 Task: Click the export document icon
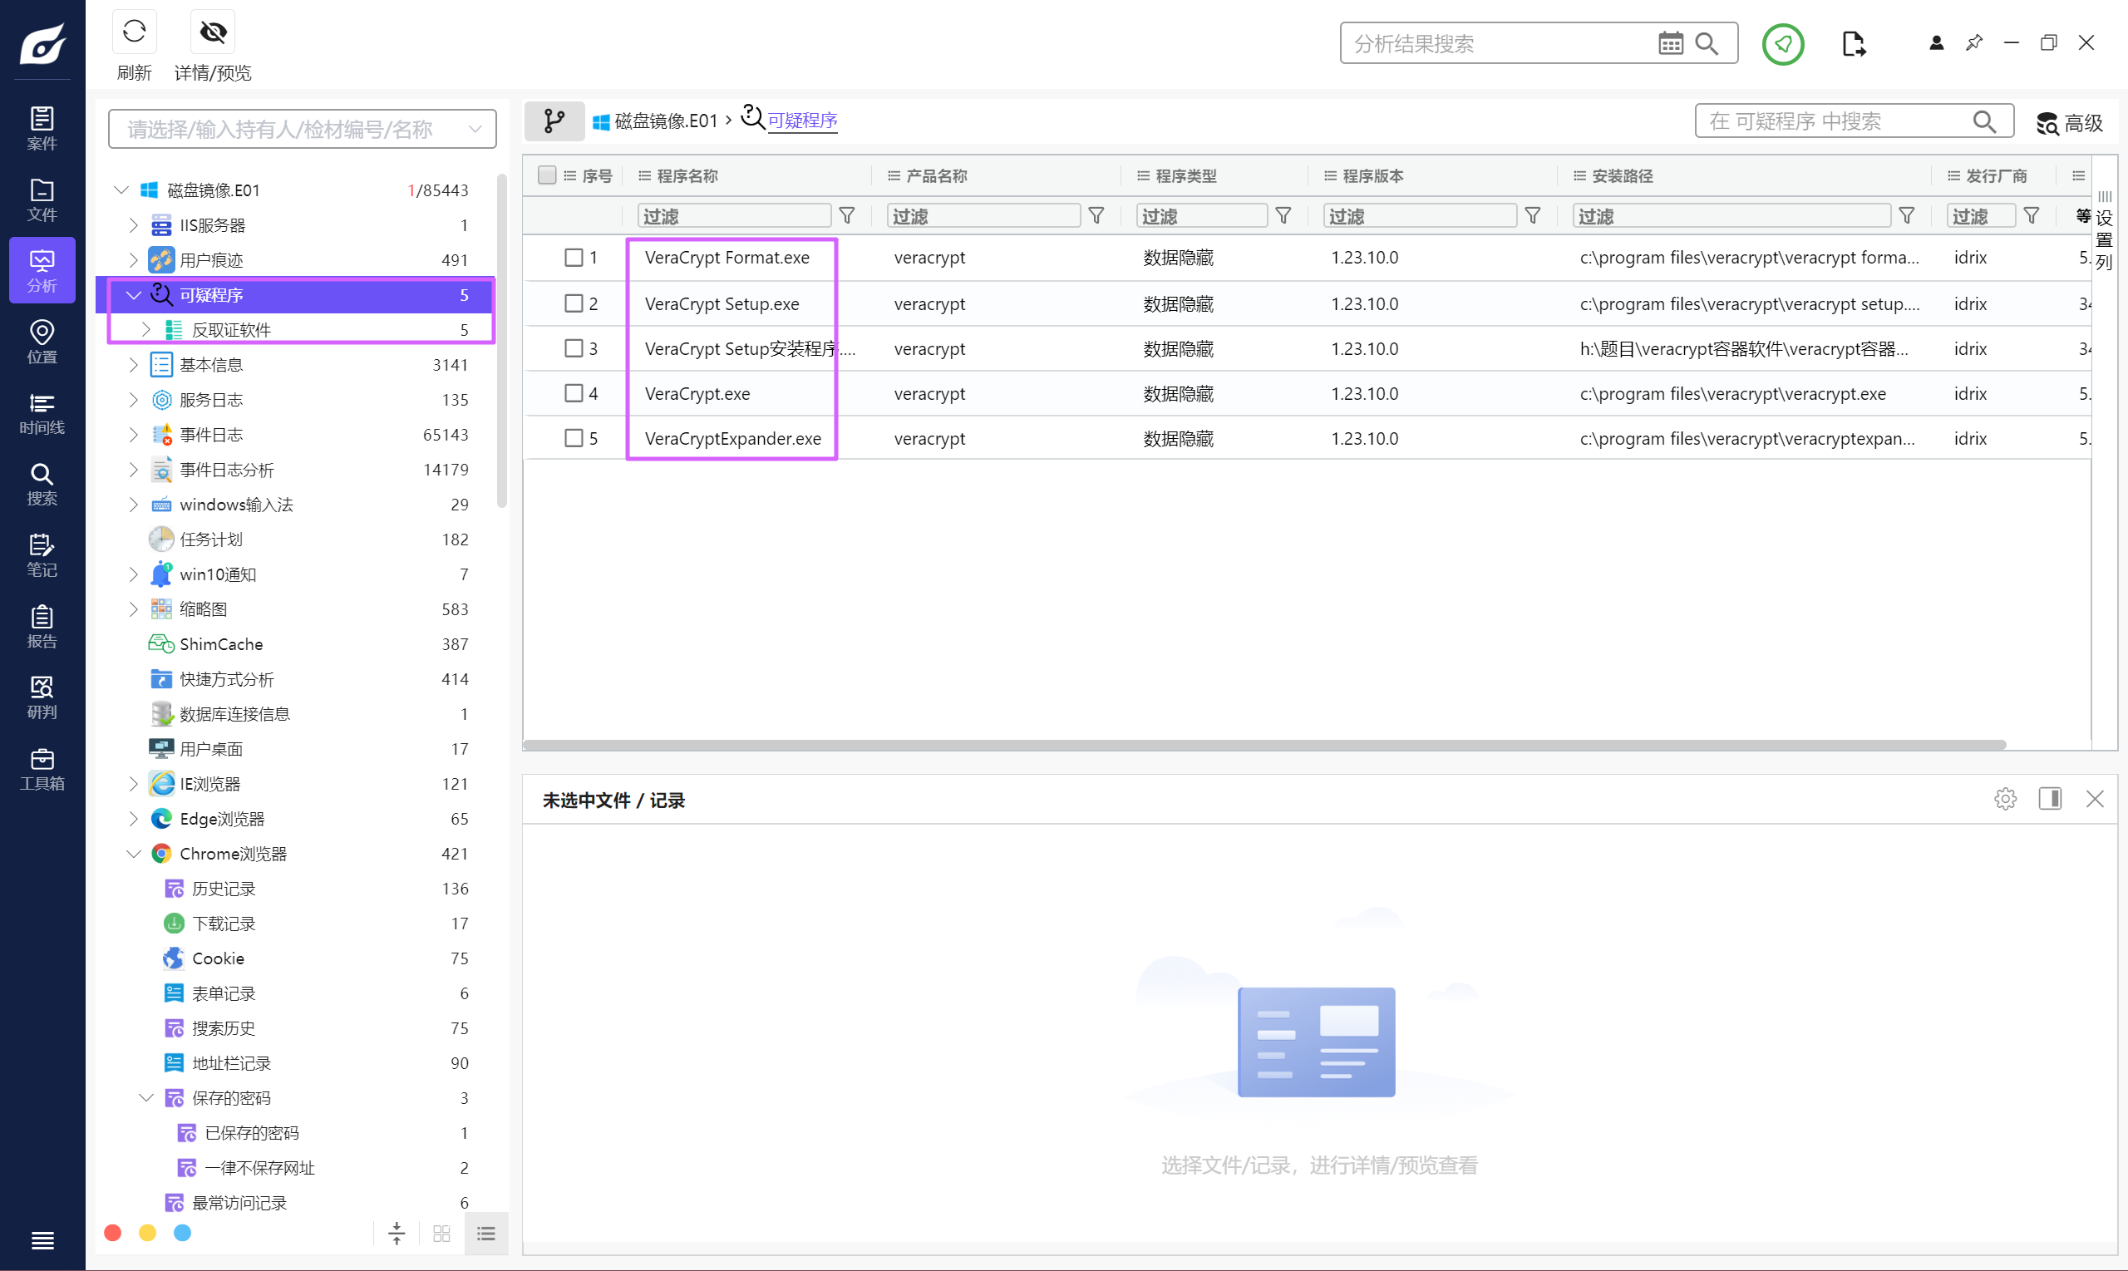point(1853,43)
